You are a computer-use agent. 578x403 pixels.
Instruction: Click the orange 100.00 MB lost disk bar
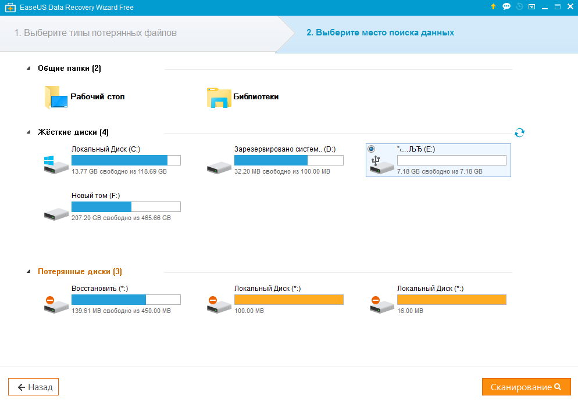tap(289, 300)
